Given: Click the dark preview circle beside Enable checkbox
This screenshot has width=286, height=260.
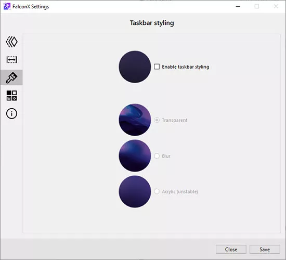Looking at the screenshot, I should pyautogui.click(x=135, y=67).
